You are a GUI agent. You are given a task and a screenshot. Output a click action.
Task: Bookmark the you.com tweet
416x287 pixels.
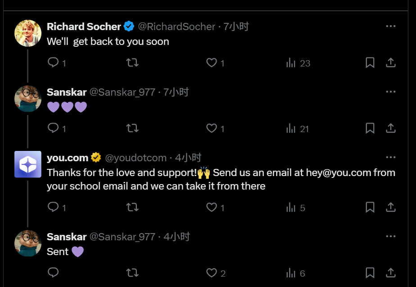[370, 207]
